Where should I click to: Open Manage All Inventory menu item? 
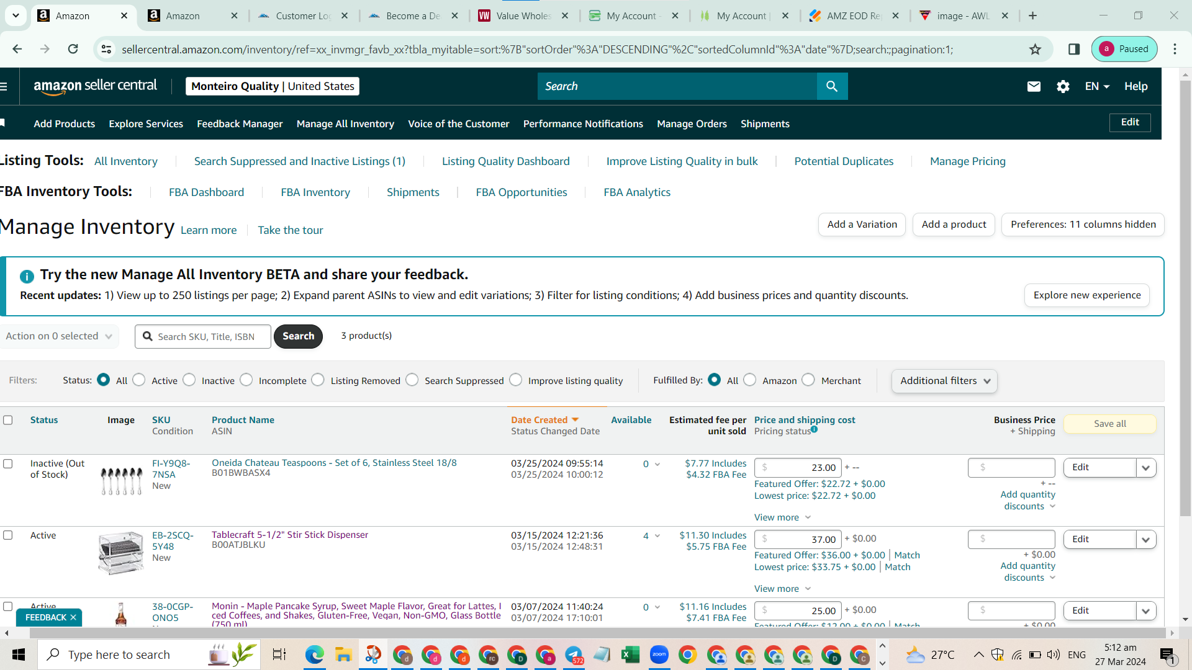(345, 123)
